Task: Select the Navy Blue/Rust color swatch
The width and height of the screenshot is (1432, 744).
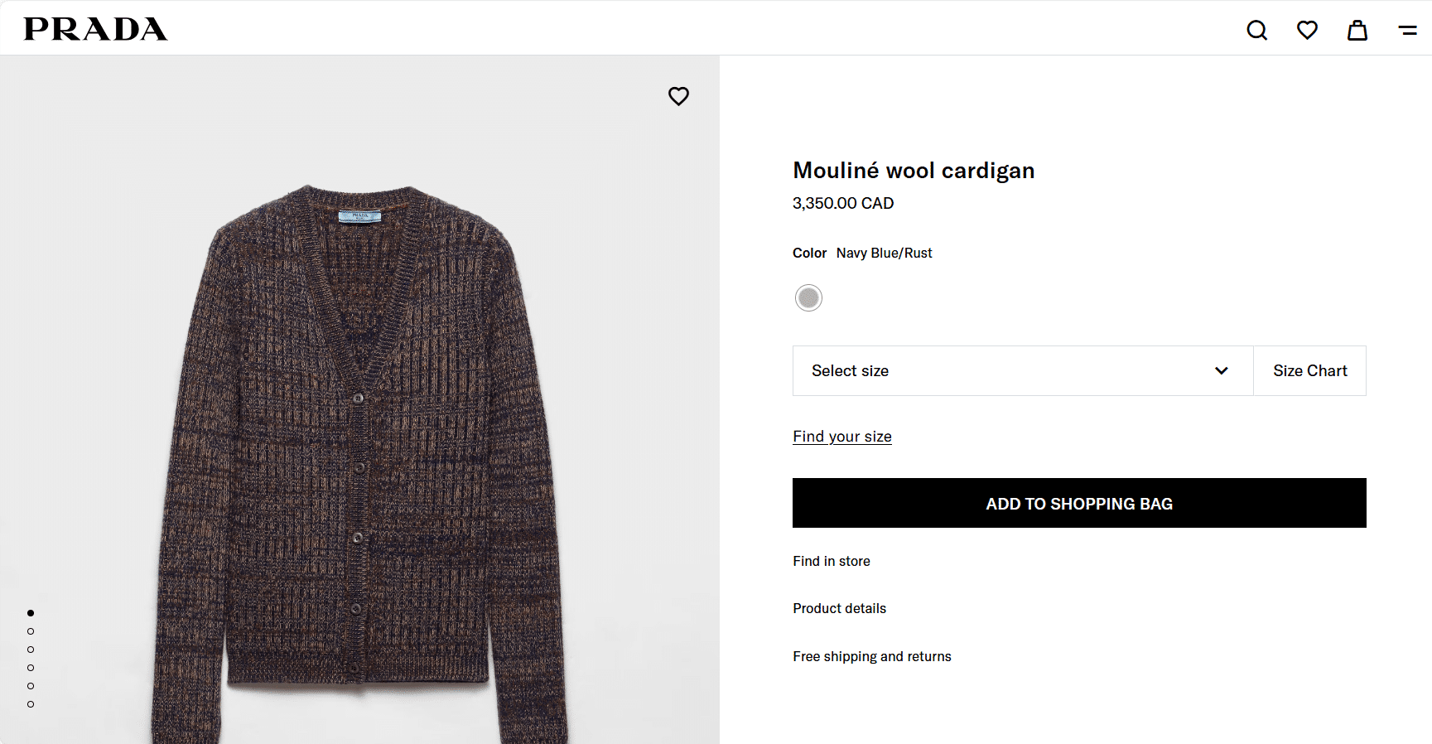Action: tap(808, 298)
